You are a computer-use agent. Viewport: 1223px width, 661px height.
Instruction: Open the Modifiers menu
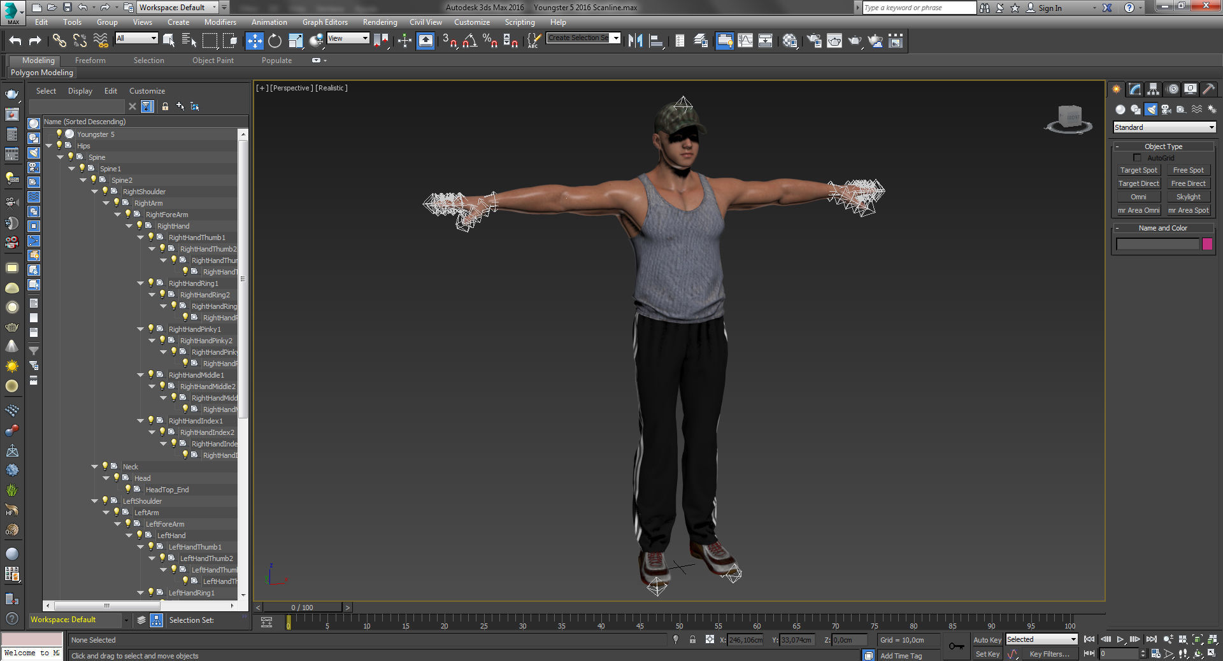pyautogui.click(x=220, y=22)
